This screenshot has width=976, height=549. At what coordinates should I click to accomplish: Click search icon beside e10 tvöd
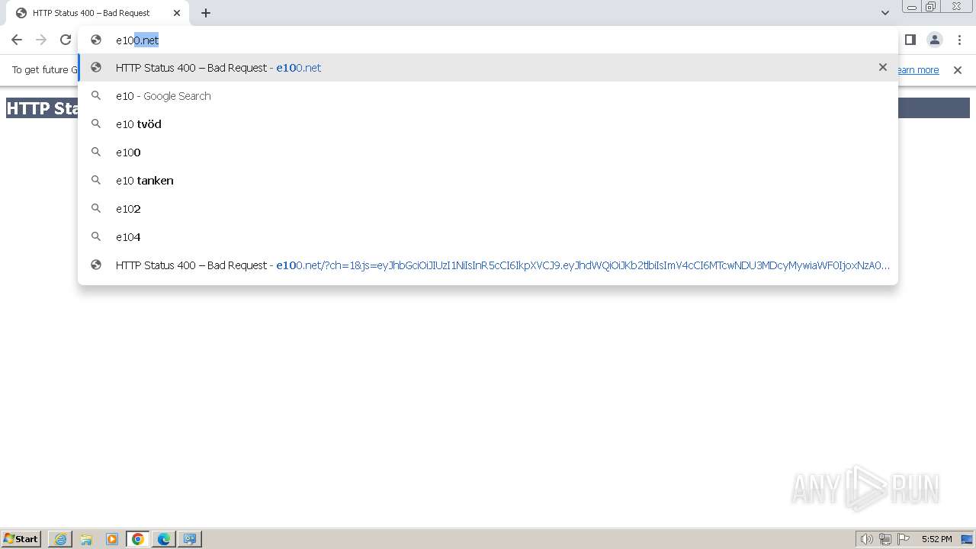click(96, 124)
